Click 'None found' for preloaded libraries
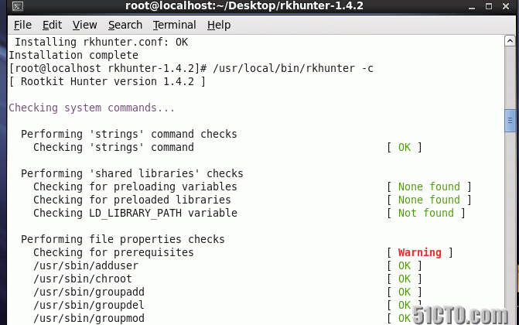The height and width of the screenshot is (325, 519). tap(429, 200)
